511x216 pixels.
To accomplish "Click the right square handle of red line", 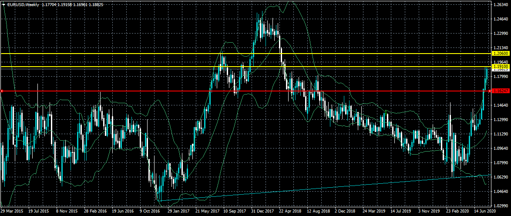I will click(490, 91).
